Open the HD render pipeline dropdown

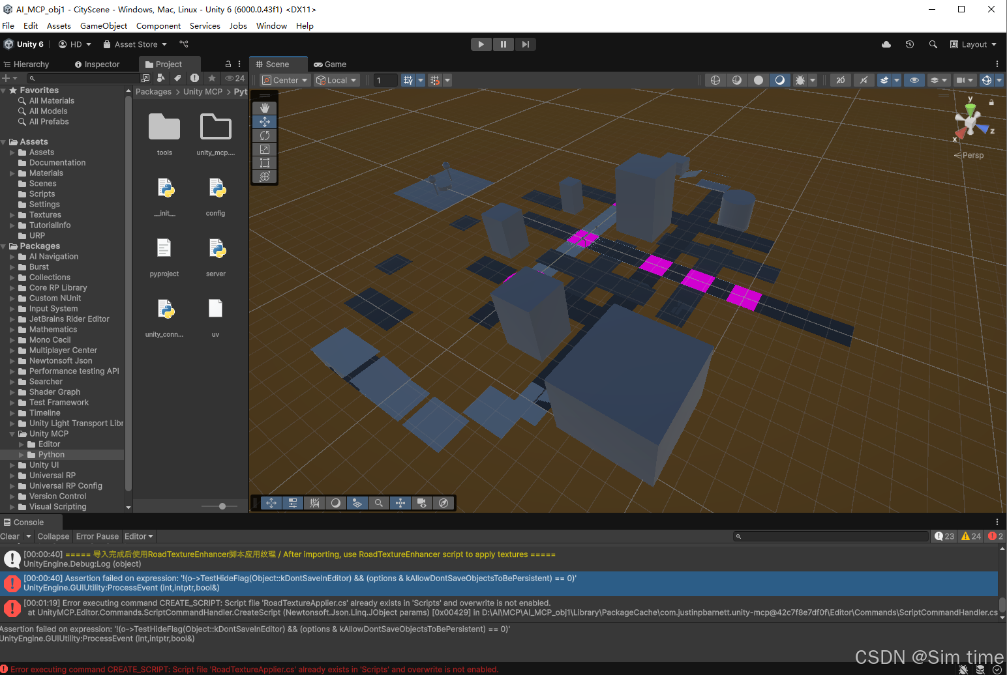[x=75, y=44]
